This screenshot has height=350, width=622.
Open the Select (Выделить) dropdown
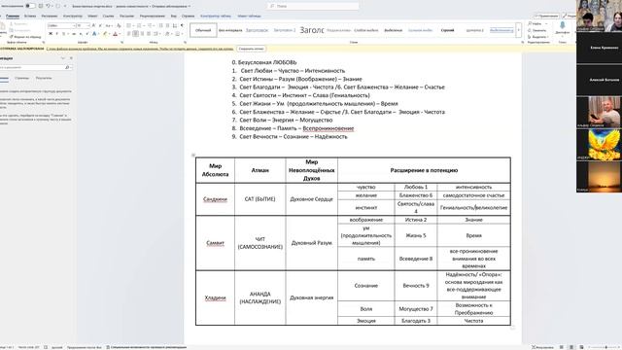click(538, 37)
